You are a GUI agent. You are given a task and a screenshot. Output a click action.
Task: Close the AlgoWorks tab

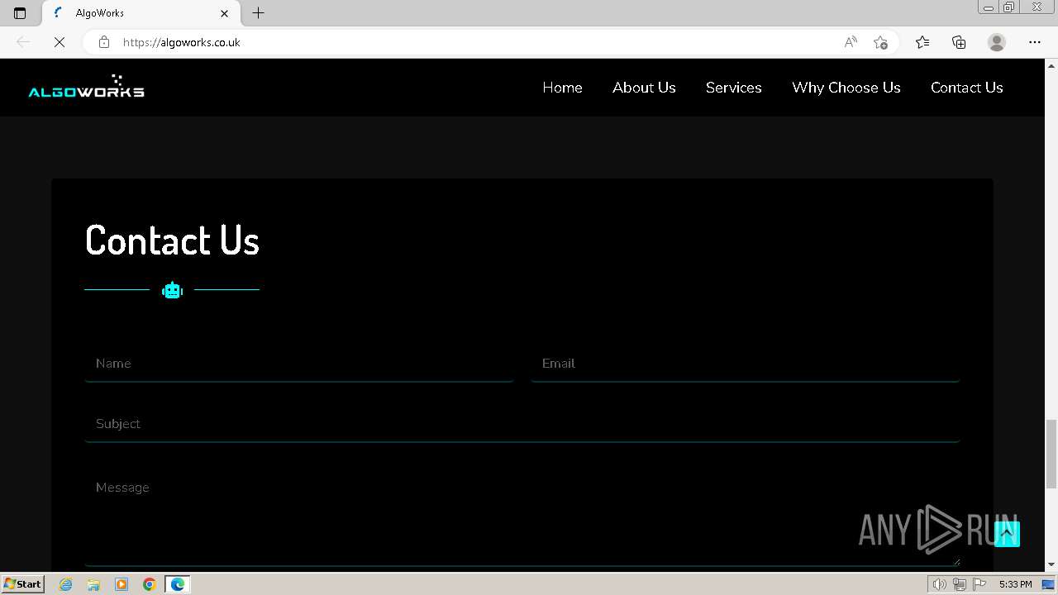click(x=224, y=13)
